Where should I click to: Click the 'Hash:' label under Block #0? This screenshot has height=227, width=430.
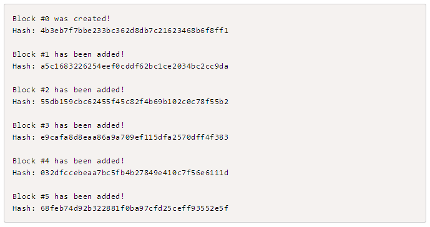pyautogui.click(x=24, y=31)
